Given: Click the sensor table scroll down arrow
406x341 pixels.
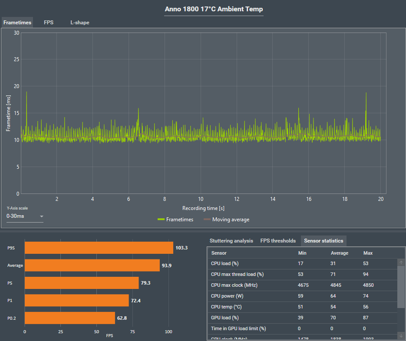Looking at the screenshot, I should 401,335.
